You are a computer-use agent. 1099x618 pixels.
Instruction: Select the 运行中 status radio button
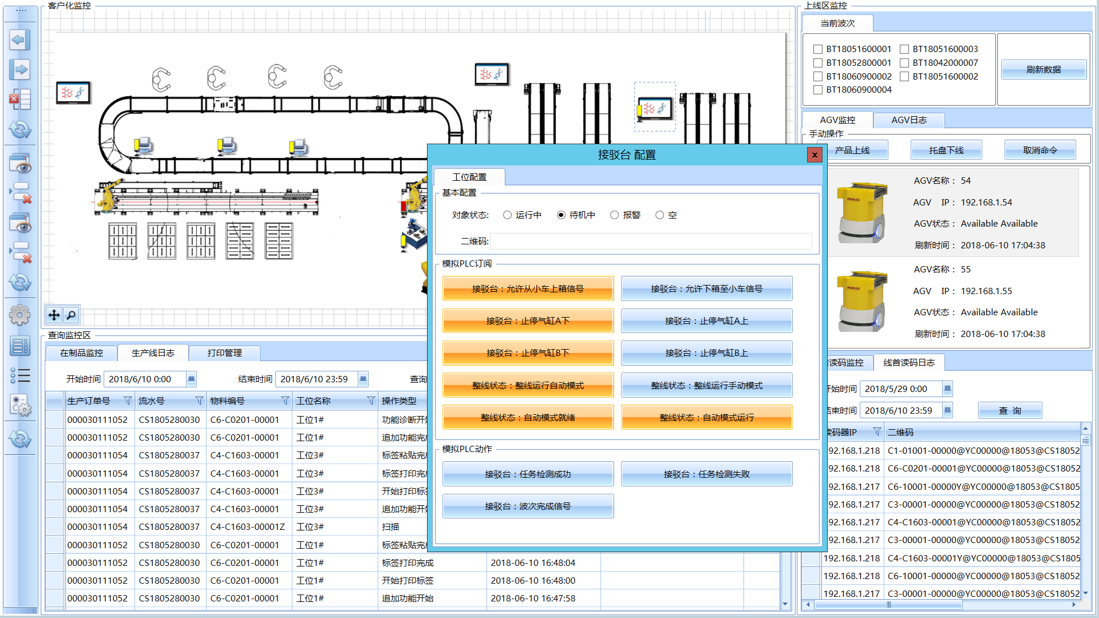coord(507,215)
